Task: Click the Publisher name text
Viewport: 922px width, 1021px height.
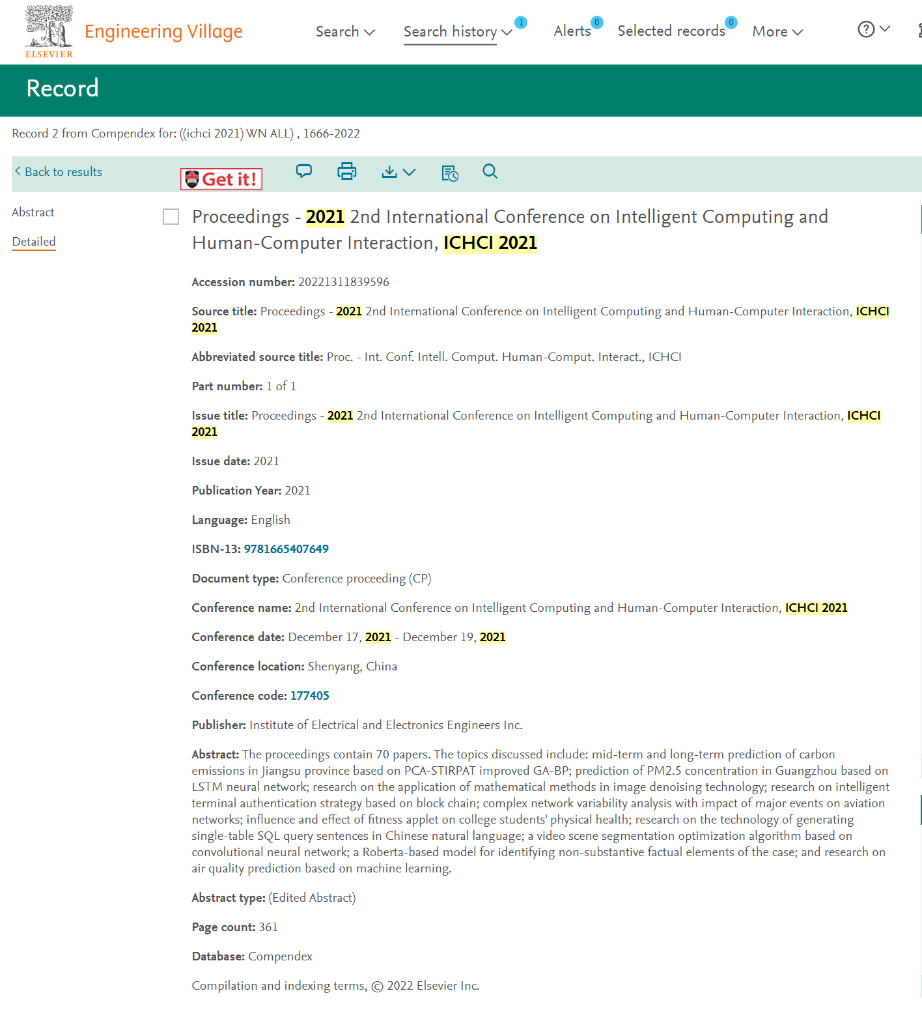Action: click(386, 725)
